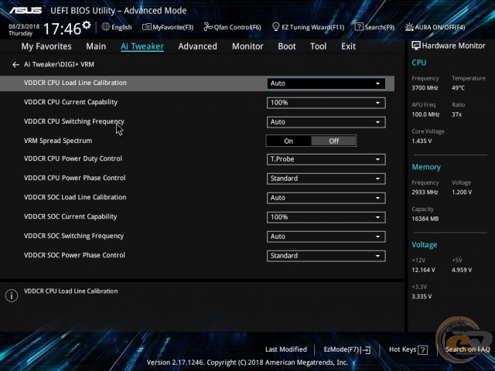The width and height of the screenshot is (495, 371).
Task: Click Core Voltage 1.435 V value
Action: point(422,141)
